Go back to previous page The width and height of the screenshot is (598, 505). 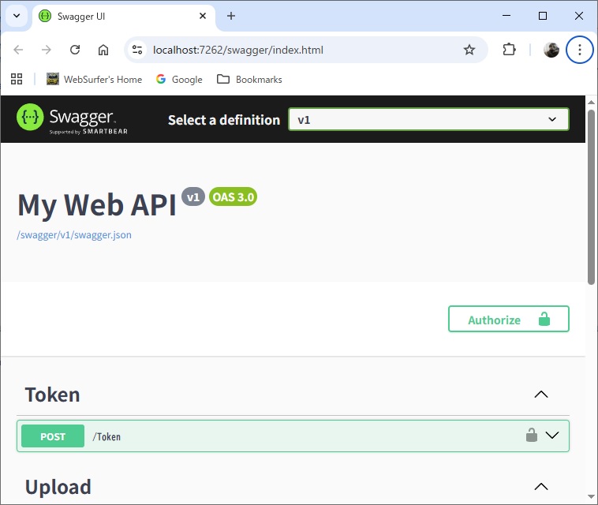click(18, 50)
